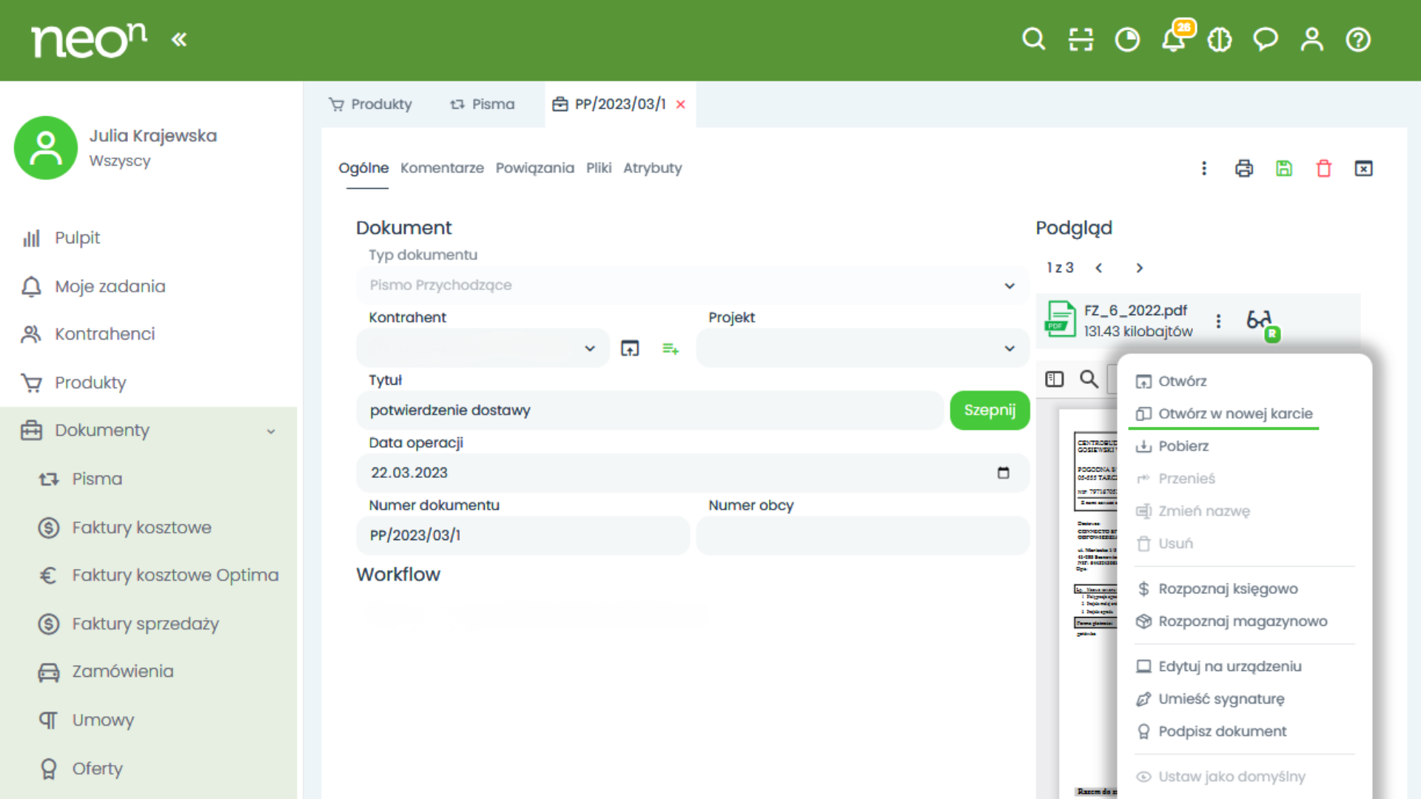This screenshot has height=799, width=1421.
Task: Click the red delete trash icon
Action: tap(1324, 169)
